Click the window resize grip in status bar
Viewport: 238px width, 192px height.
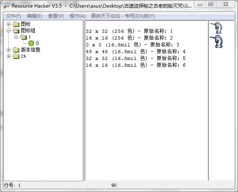pyautogui.click(x=233, y=186)
